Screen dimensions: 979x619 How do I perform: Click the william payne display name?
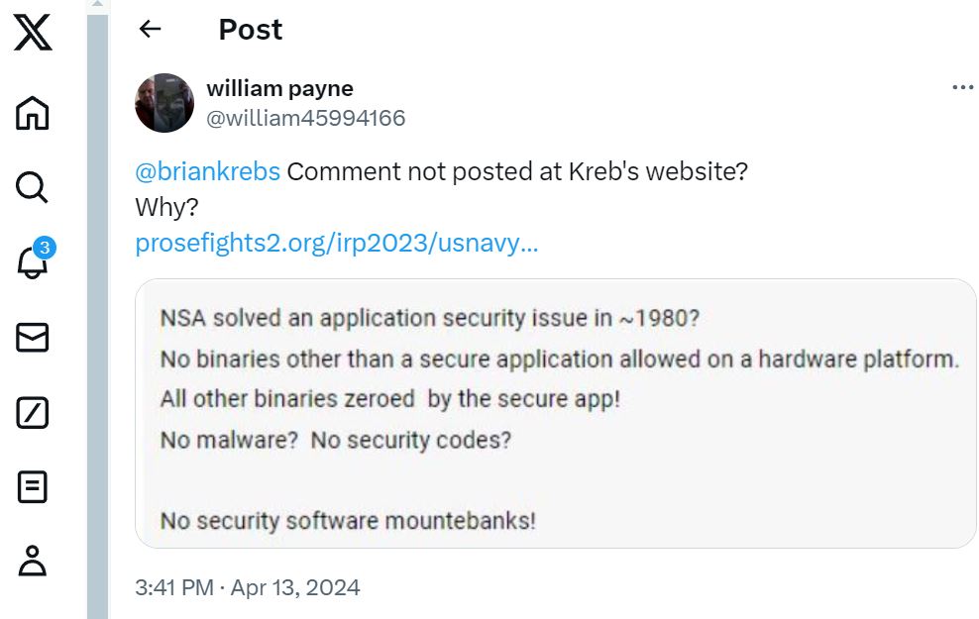279,88
